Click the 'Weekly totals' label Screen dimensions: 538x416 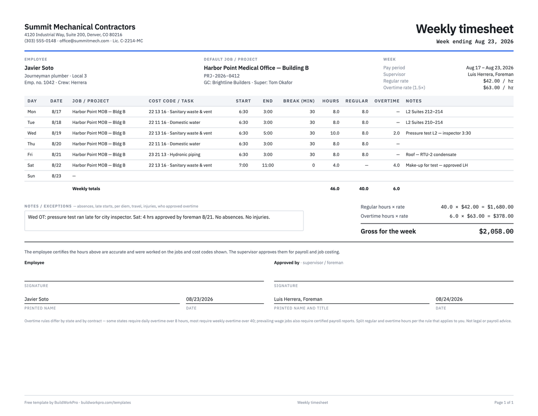pyautogui.click(x=86, y=189)
